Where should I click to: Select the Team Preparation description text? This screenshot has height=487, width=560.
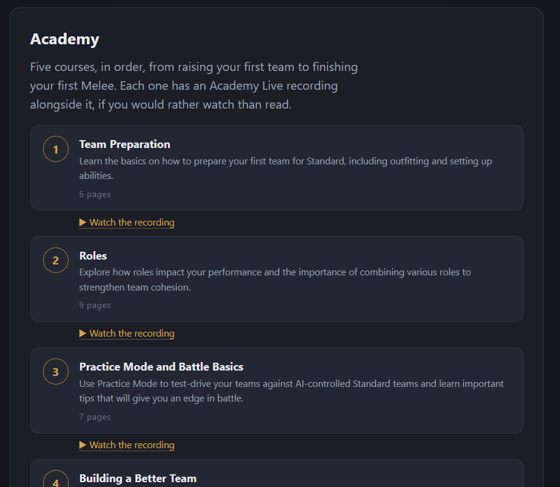[x=286, y=168]
